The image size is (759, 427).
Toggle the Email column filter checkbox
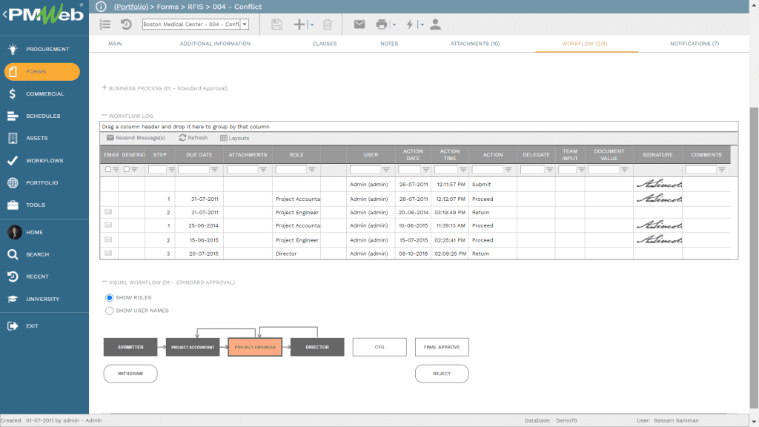[108, 170]
